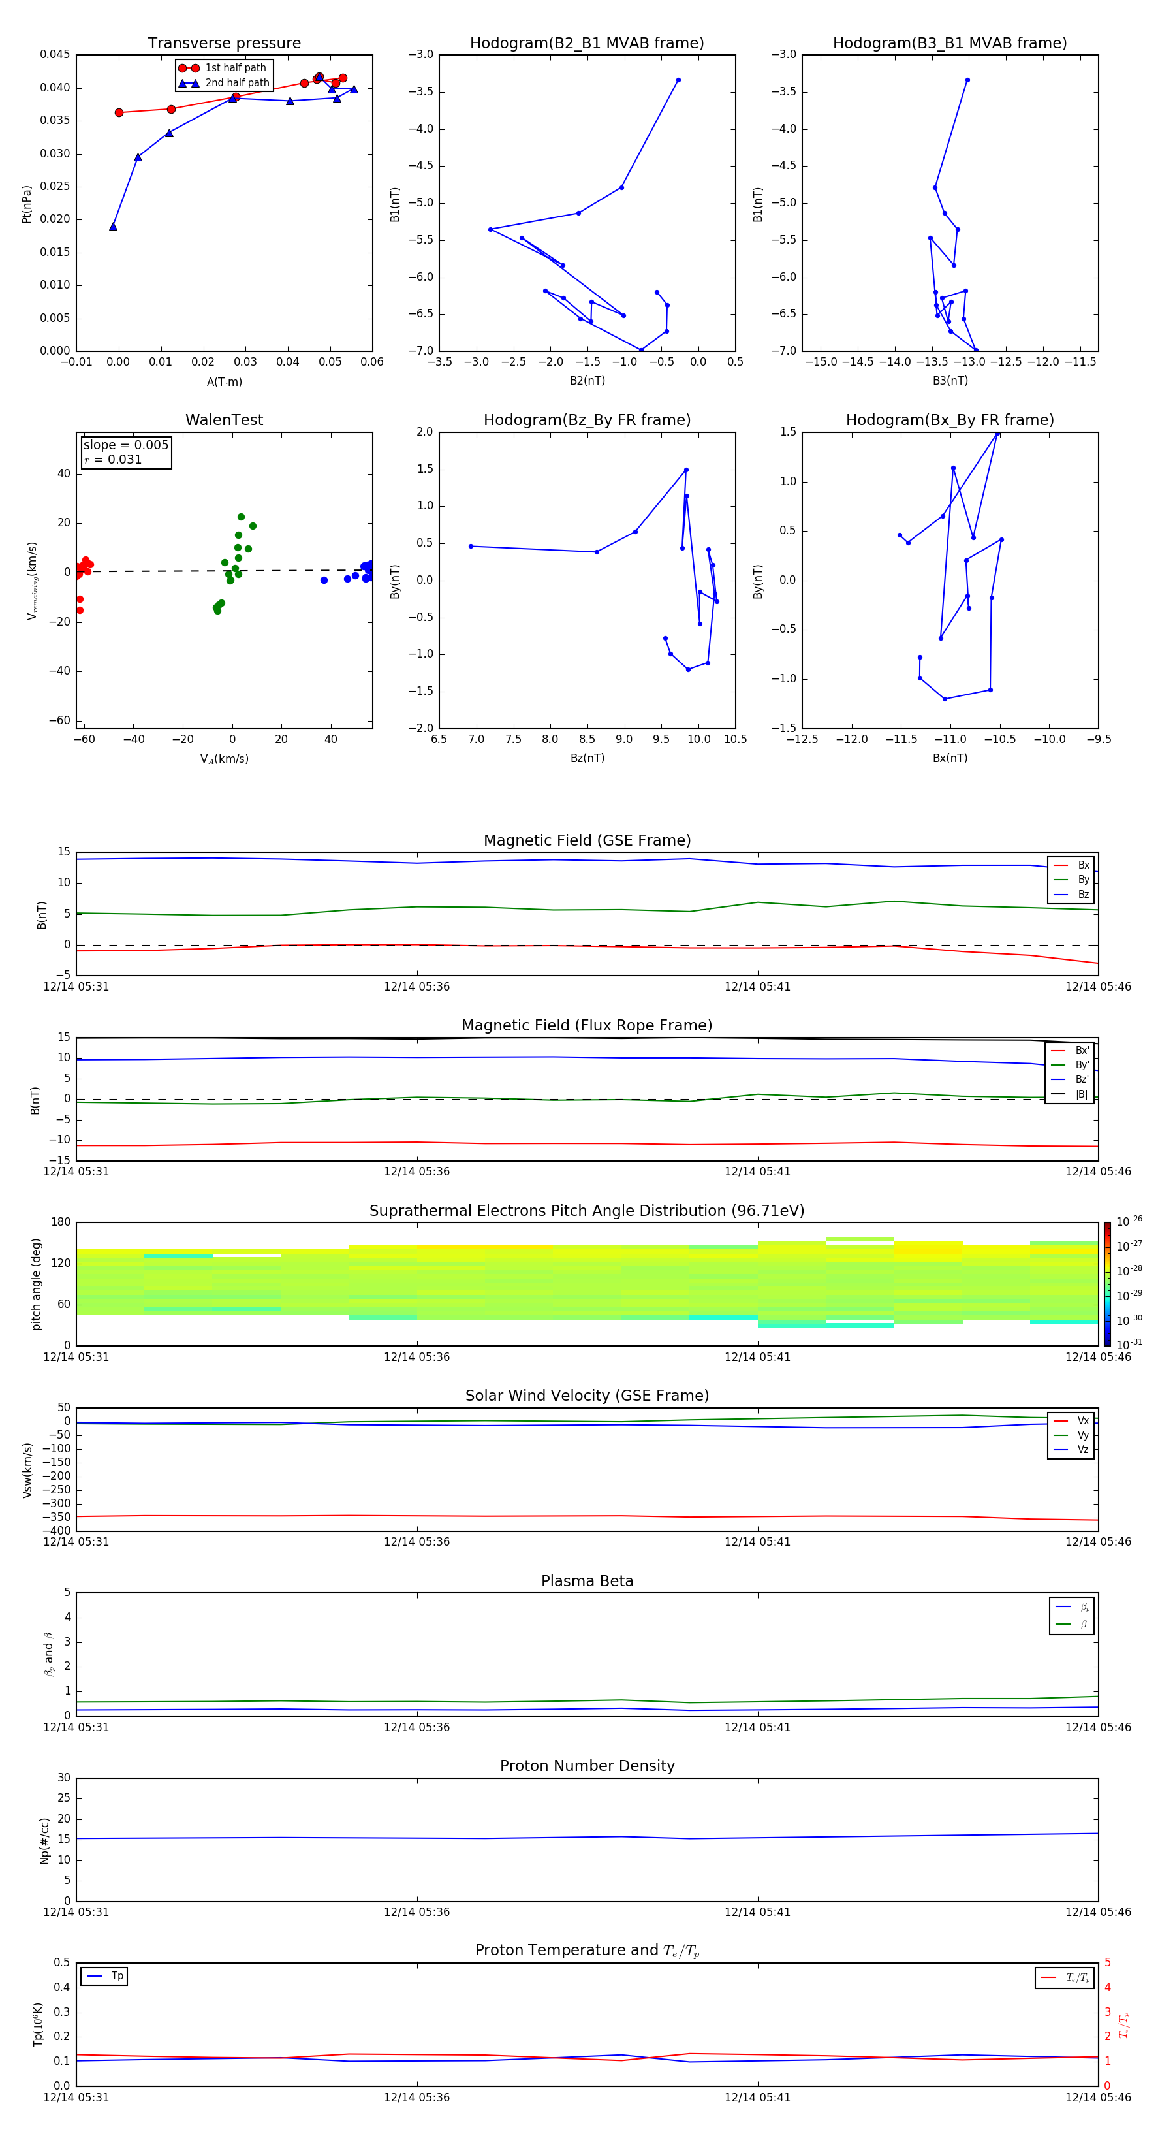Click the 'Solar Wind Velocity (GSE Frame)' title

[587, 1396]
